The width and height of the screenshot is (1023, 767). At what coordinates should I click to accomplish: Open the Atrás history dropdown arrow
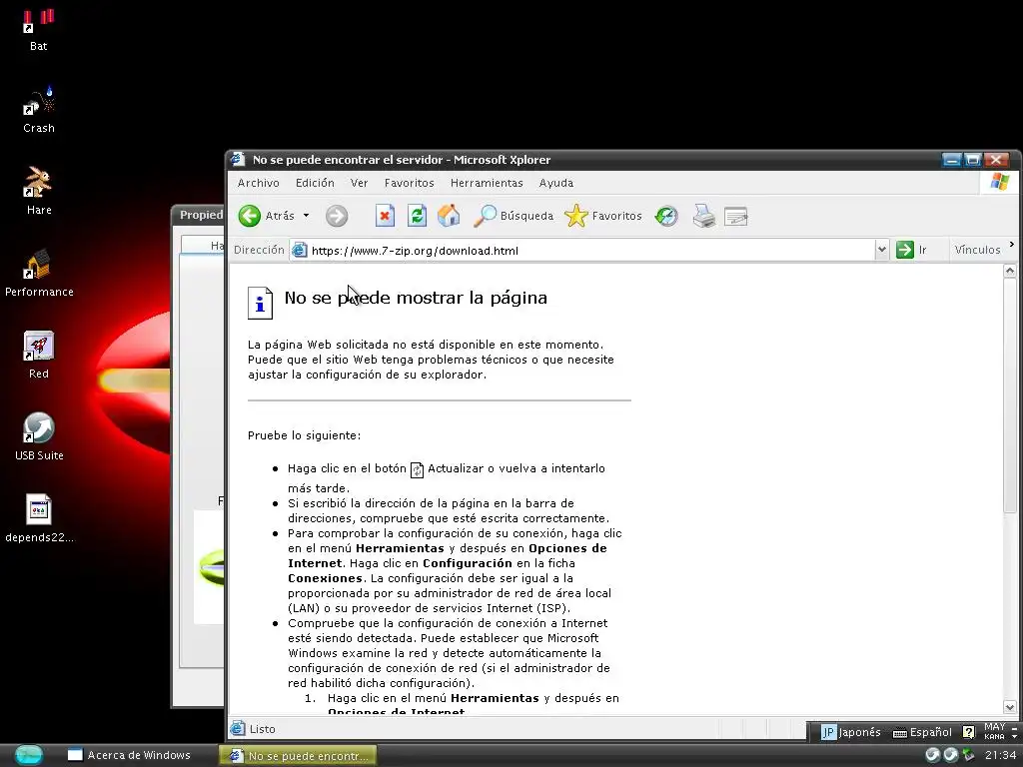tap(306, 216)
